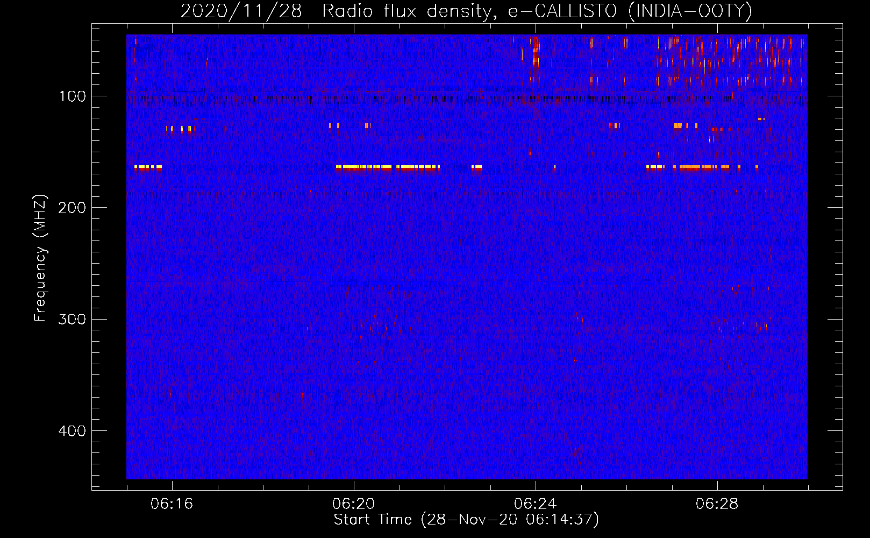Click the 06:20 time tick label
This screenshot has height=538, width=870.
[x=354, y=504]
